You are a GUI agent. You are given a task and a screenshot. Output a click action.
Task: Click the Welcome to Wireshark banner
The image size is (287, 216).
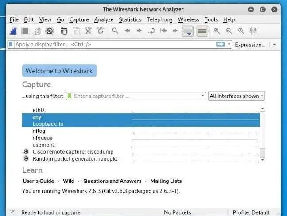tap(59, 70)
